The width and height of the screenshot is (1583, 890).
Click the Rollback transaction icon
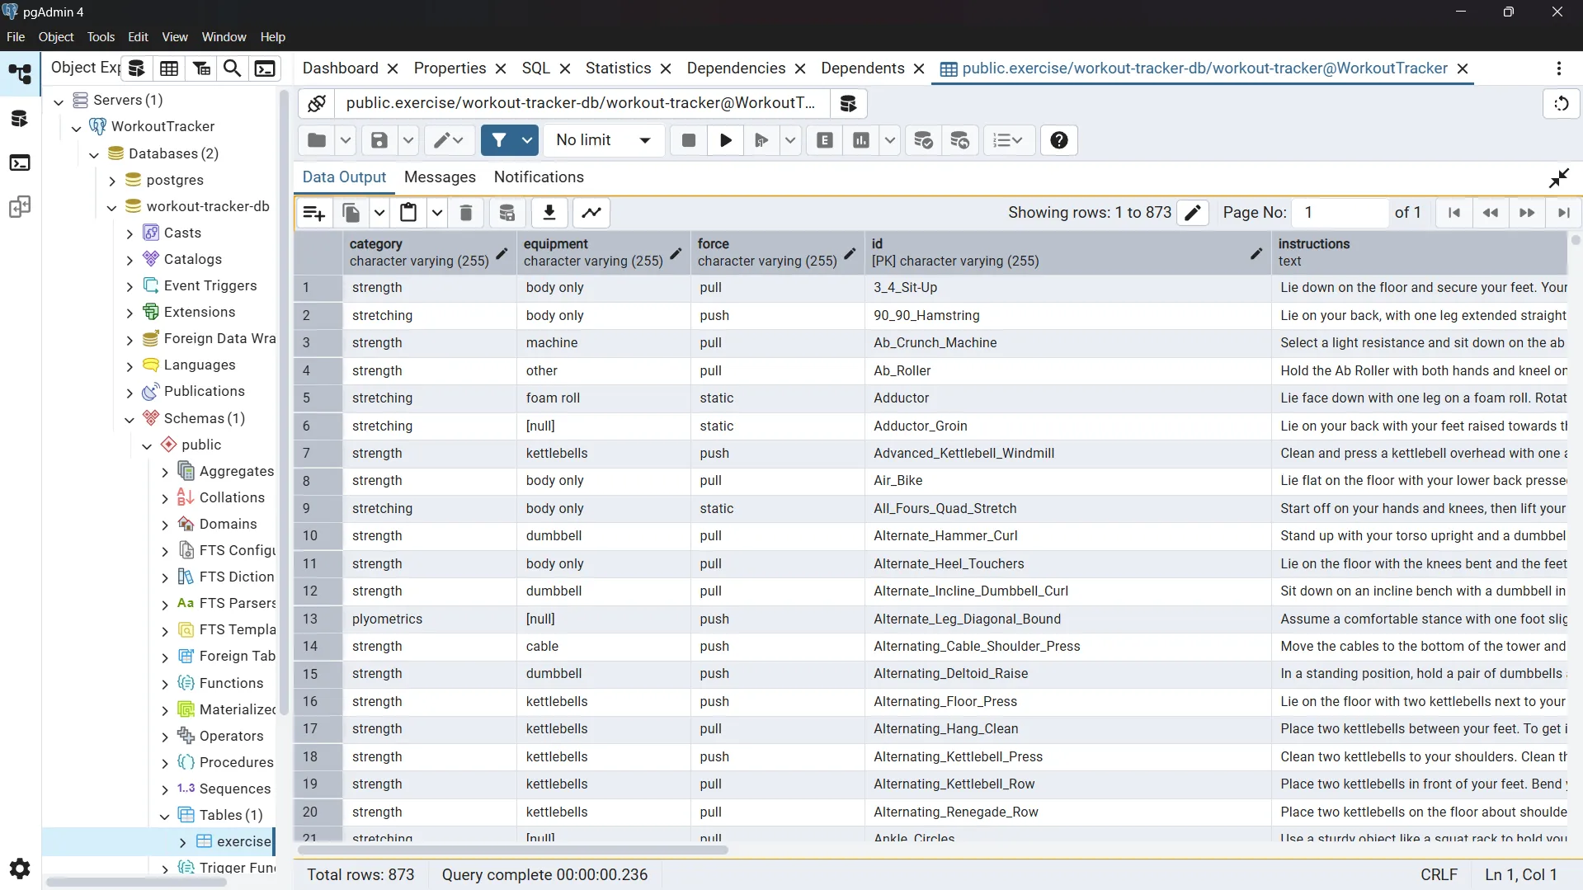(x=959, y=140)
